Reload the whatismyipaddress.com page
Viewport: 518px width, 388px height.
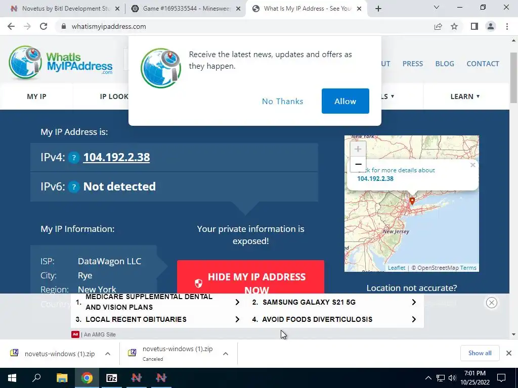44,26
